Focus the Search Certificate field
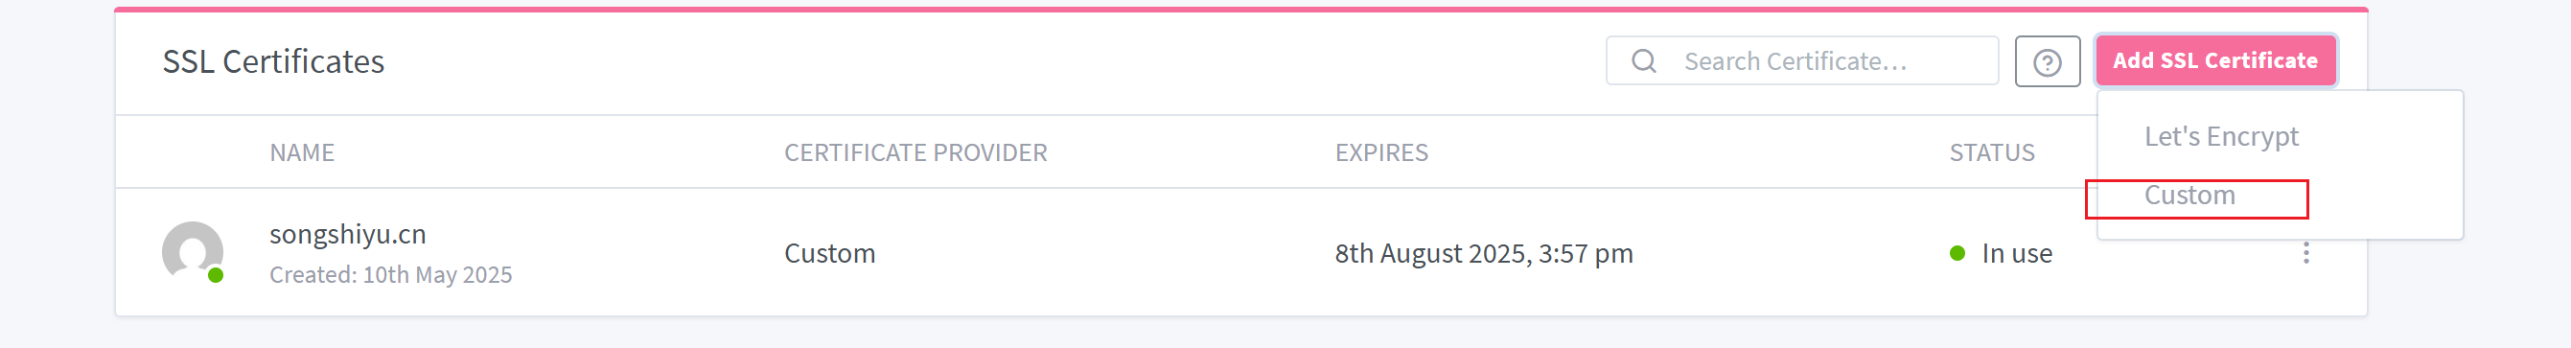The image size is (2571, 348). coord(1801,61)
